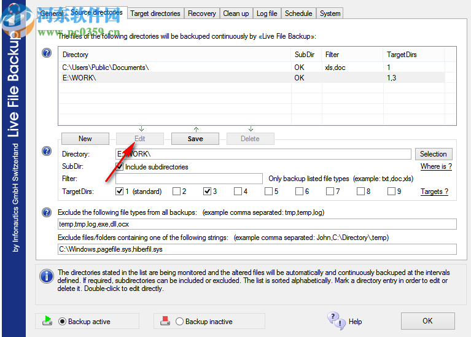Open the Clean up tab
Screen dimensions: 471x337
[x=236, y=14]
